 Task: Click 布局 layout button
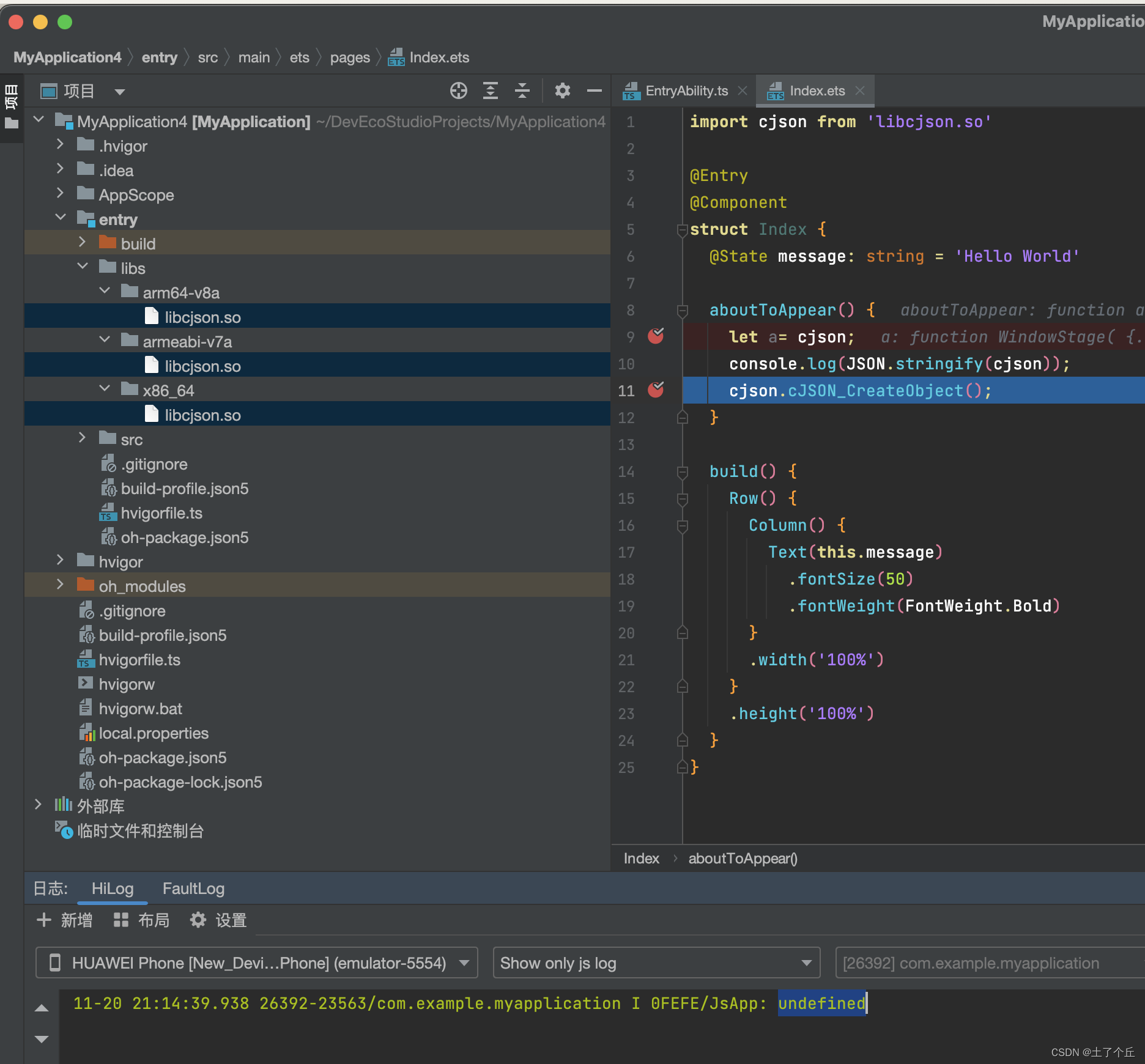coord(141,920)
